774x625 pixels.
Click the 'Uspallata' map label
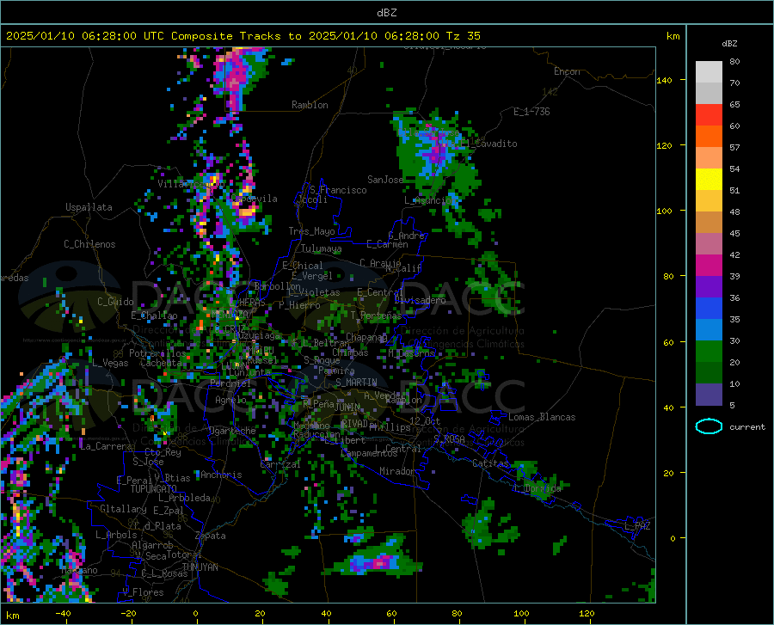89,207
